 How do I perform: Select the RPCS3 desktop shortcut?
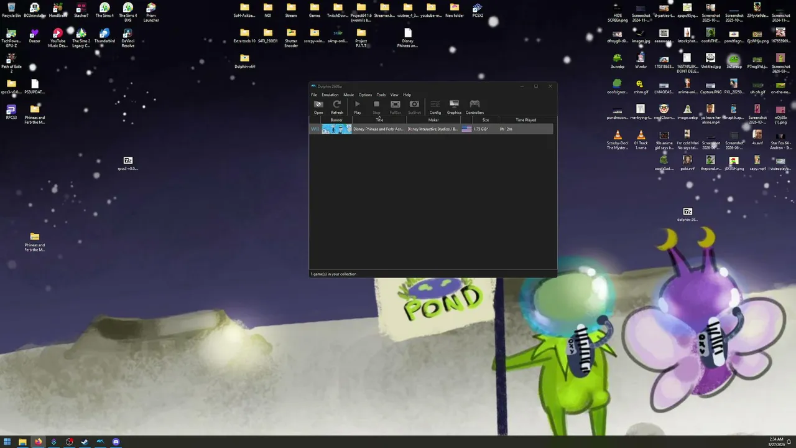[x=11, y=112]
